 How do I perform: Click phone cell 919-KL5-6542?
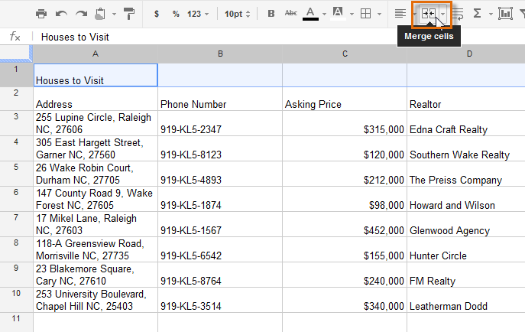220,249
